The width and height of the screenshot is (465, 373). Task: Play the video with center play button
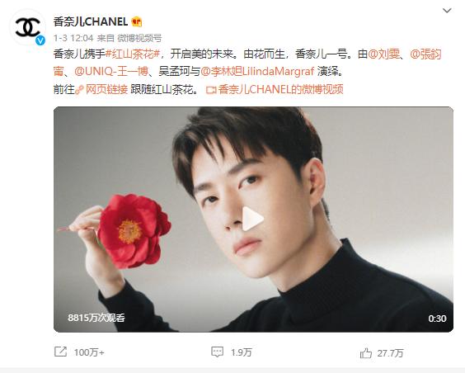[x=252, y=219]
